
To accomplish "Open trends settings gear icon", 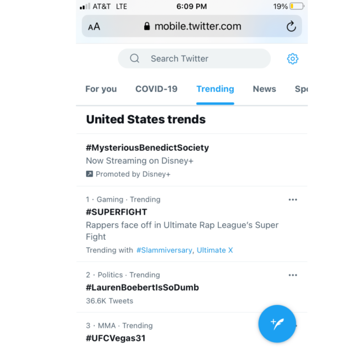I will (292, 59).
